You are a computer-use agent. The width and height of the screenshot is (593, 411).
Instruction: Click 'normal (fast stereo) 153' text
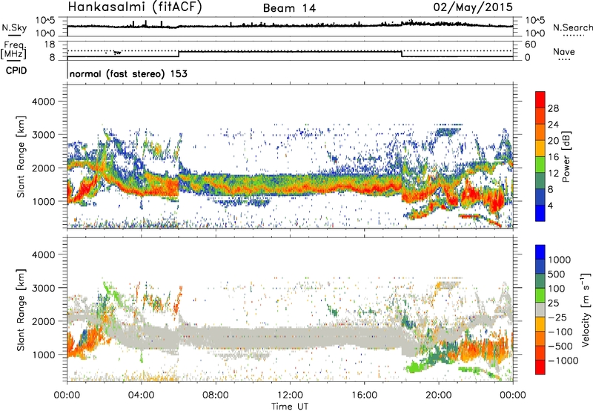point(128,73)
